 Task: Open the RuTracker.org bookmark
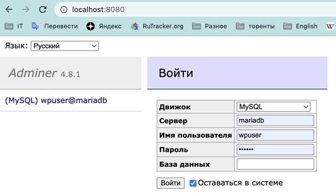(x=157, y=26)
